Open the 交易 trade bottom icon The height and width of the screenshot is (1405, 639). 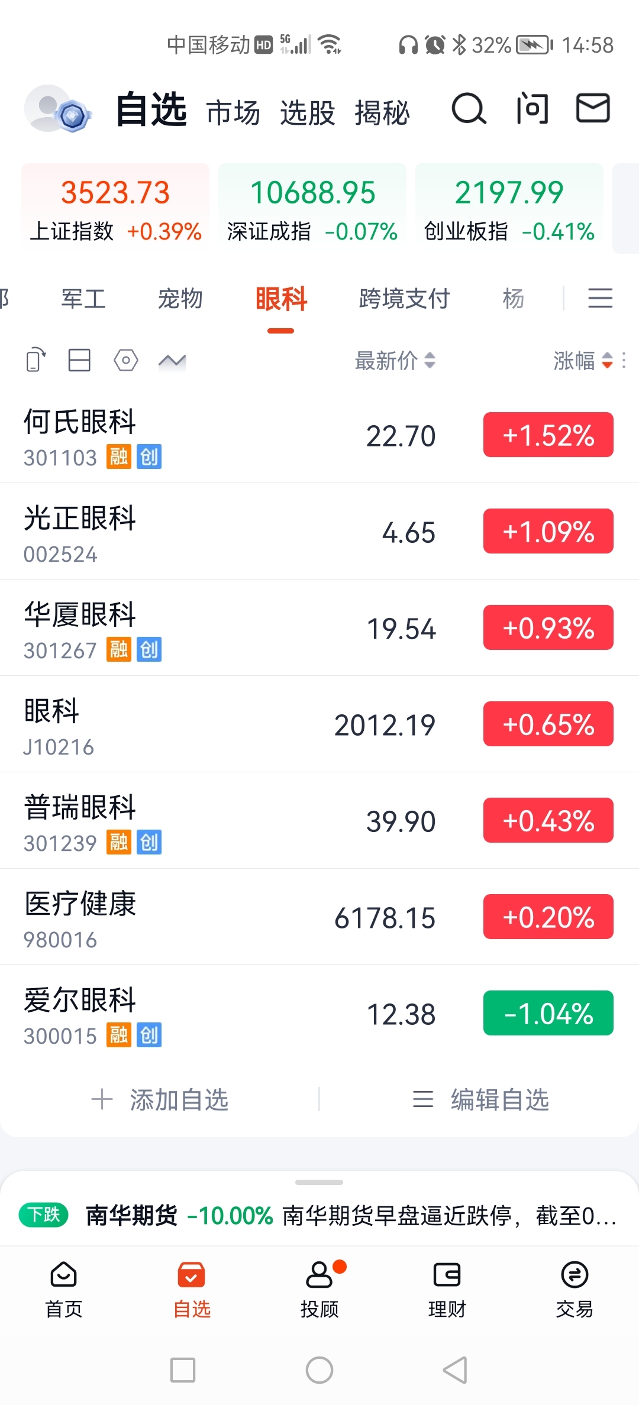[x=575, y=1290]
